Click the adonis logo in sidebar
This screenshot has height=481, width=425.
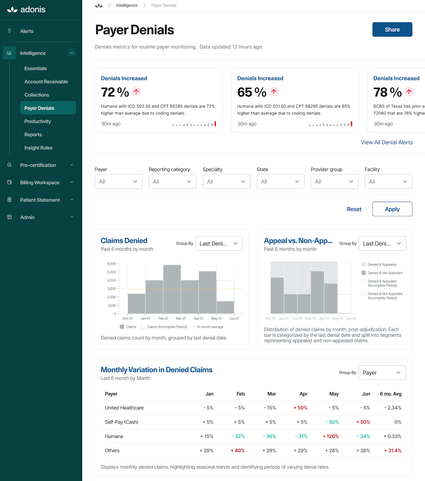(x=26, y=10)
